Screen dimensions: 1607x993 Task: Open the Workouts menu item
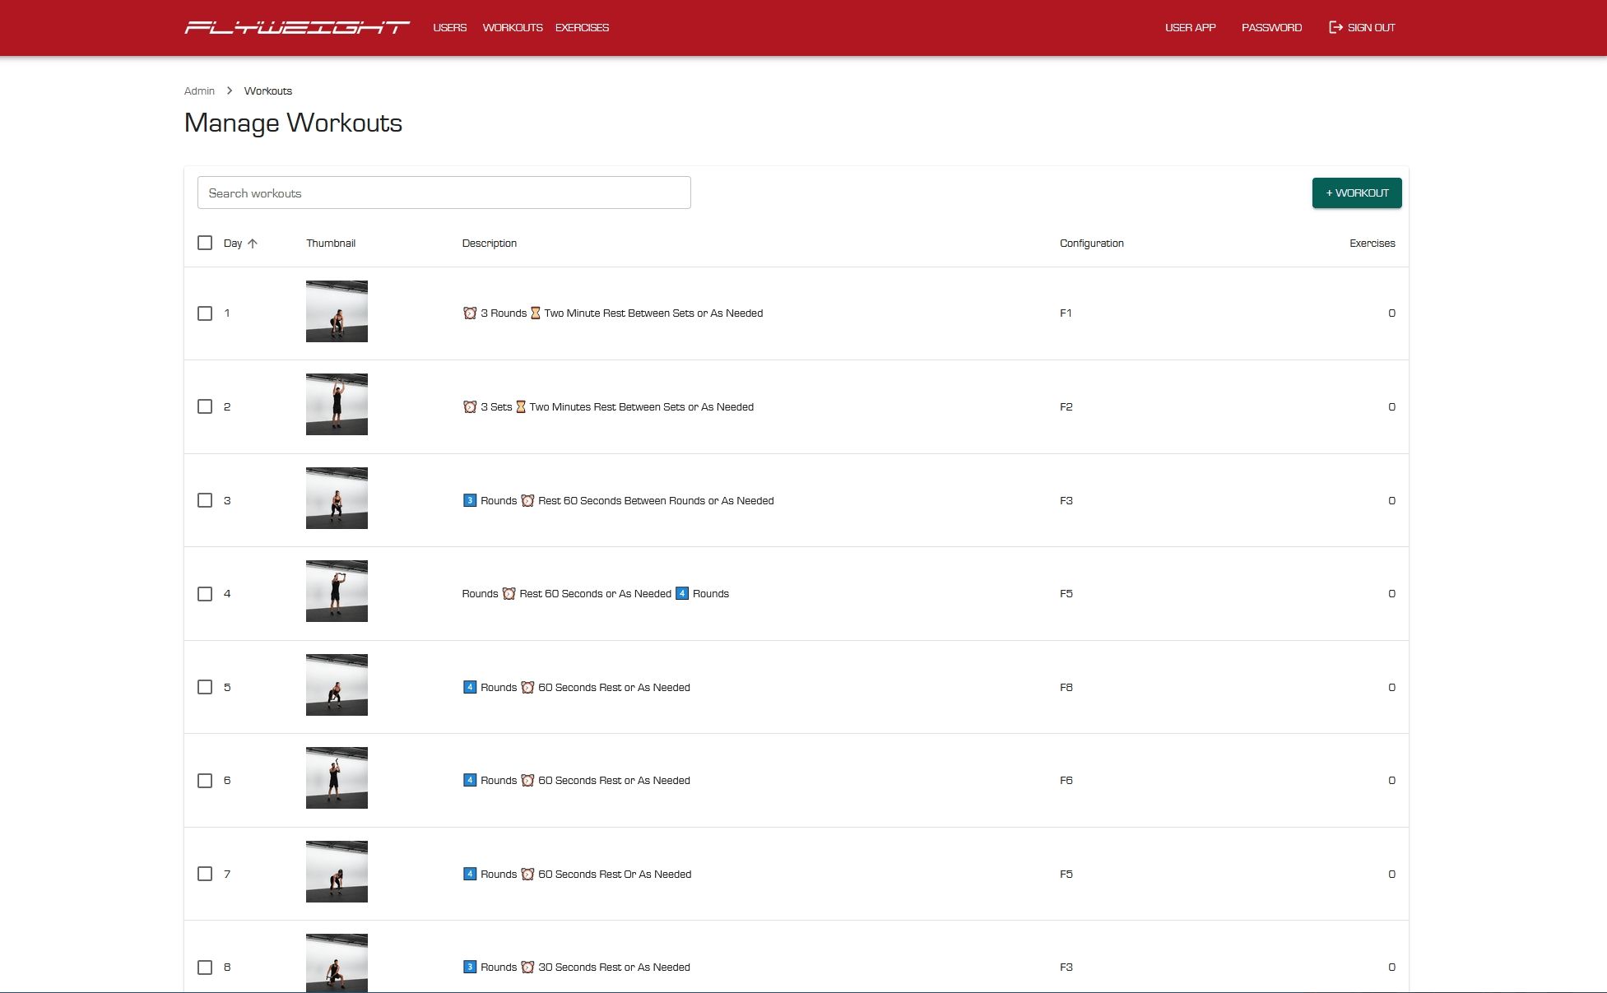(513, 27)
